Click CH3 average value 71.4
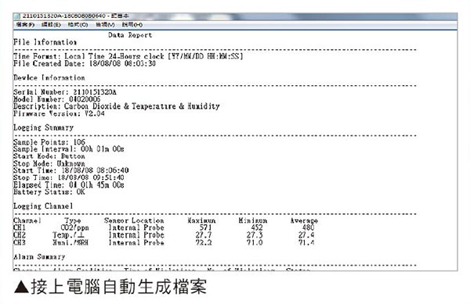The image size is (470, 304). (306, 242)
